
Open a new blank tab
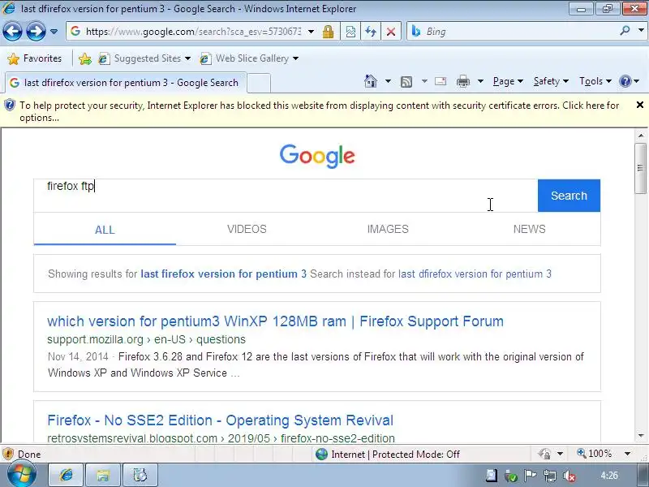tap(259, 83)
